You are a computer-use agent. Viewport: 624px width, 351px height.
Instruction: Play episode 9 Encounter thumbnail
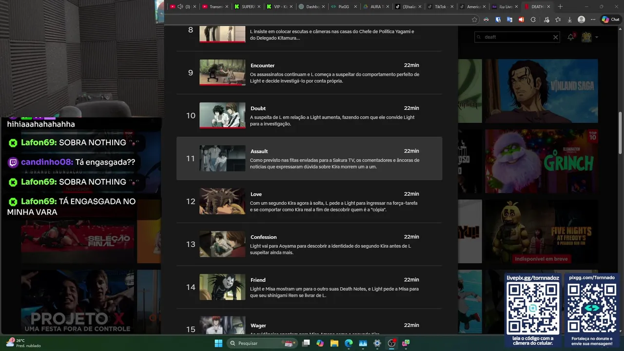point(222,73)
